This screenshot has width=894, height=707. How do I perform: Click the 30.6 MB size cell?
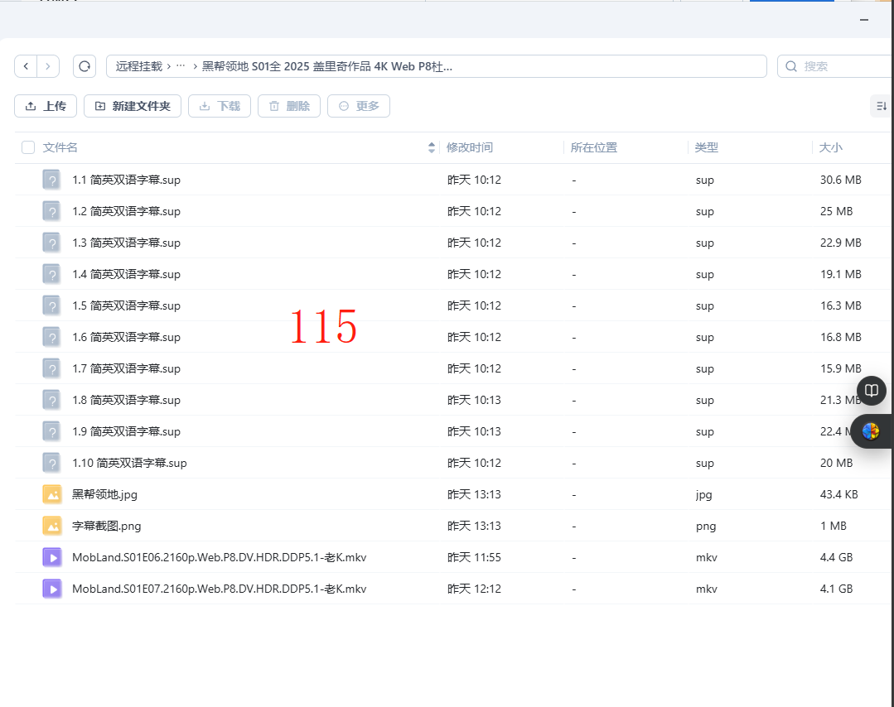click(x=840, y=180)
